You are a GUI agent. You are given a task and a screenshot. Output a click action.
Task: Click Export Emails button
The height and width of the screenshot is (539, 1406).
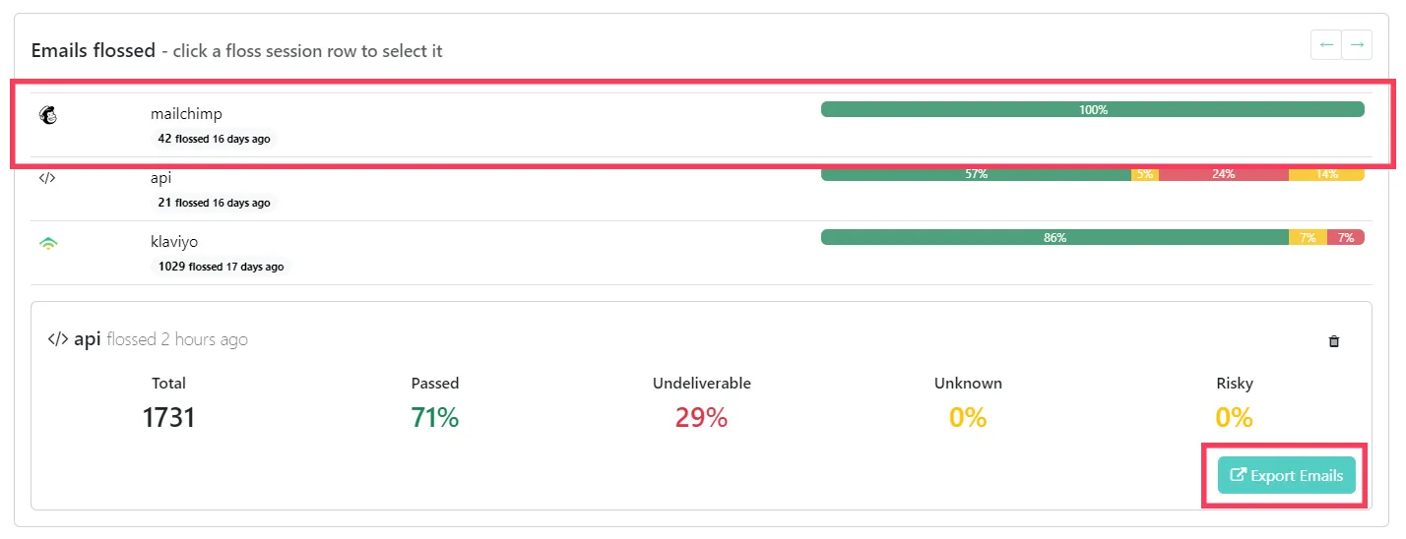point(1287,475)
